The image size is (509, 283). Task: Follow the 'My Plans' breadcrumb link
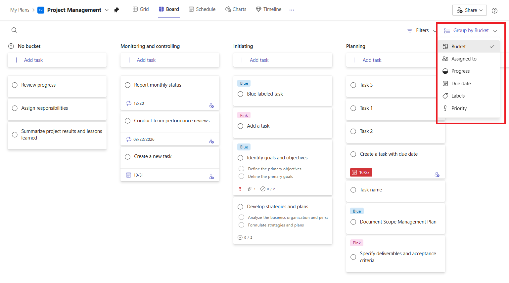click(x=20, y=10)
